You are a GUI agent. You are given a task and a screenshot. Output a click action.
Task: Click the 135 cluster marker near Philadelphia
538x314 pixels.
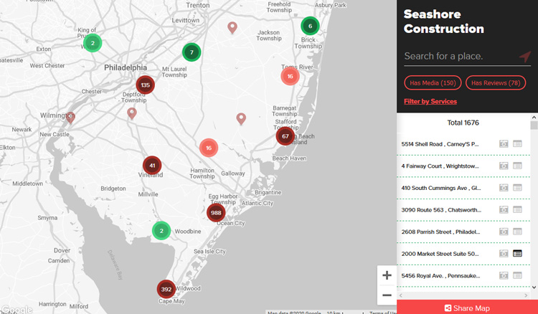(x=145, y=85)
